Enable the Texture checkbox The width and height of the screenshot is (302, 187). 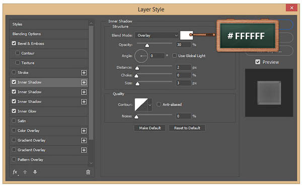coord(18,62)
